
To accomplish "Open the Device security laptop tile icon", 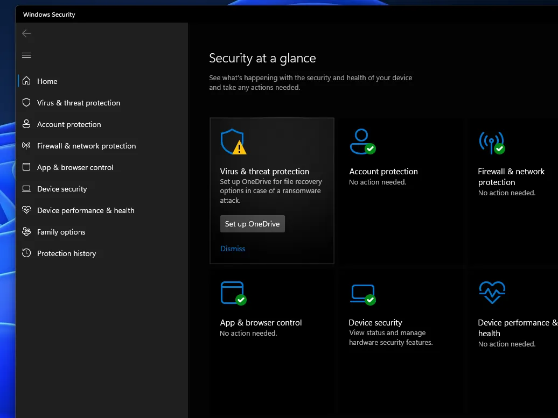I will click(x=362, y=293).
